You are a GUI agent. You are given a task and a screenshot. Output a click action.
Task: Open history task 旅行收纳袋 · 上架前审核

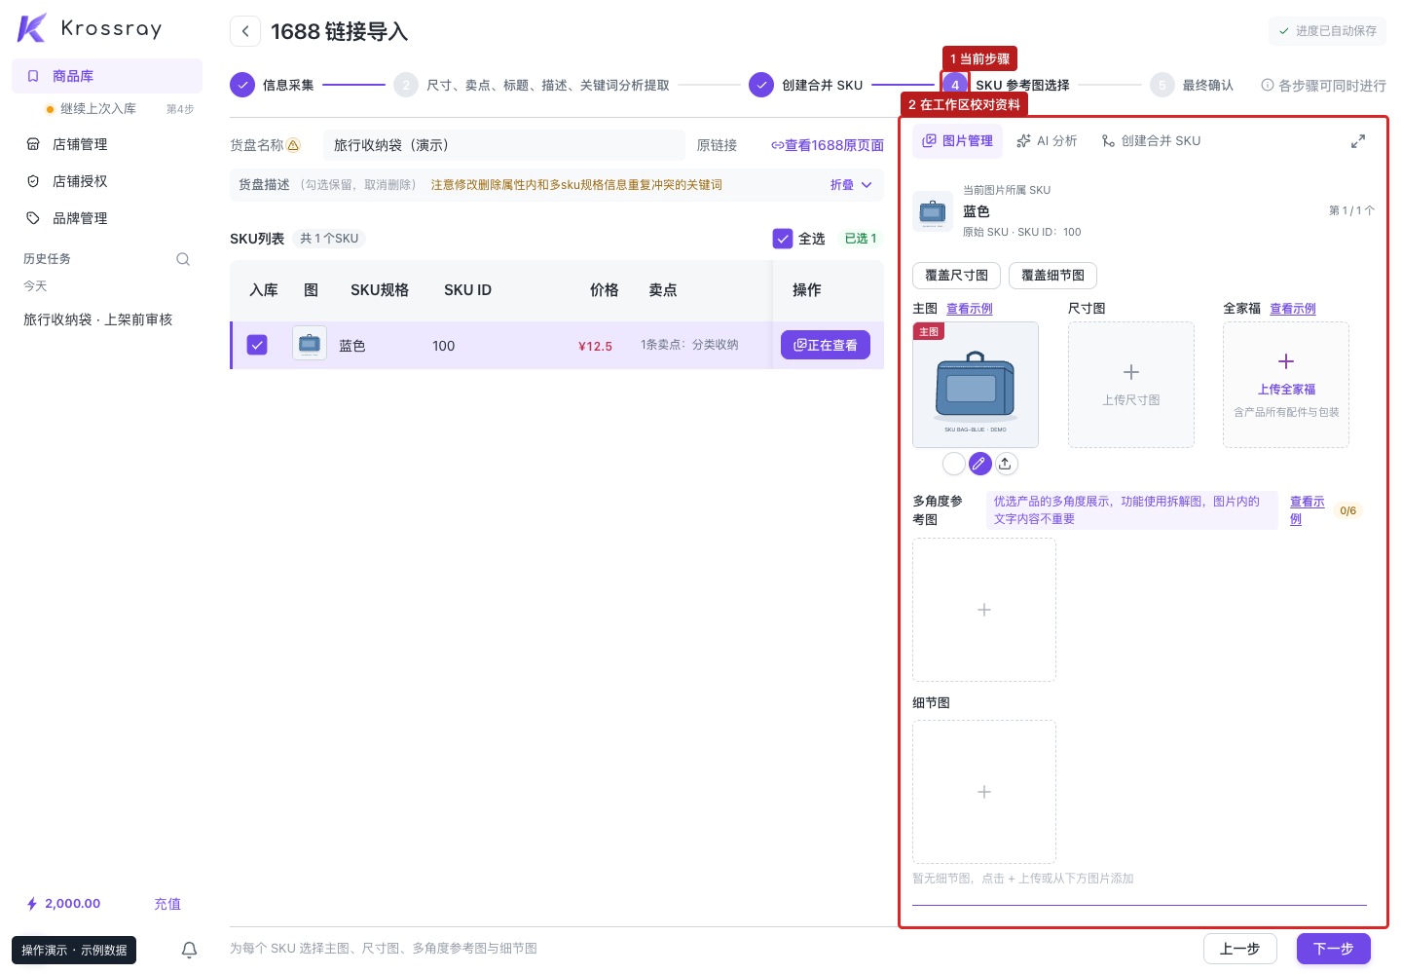98,319
